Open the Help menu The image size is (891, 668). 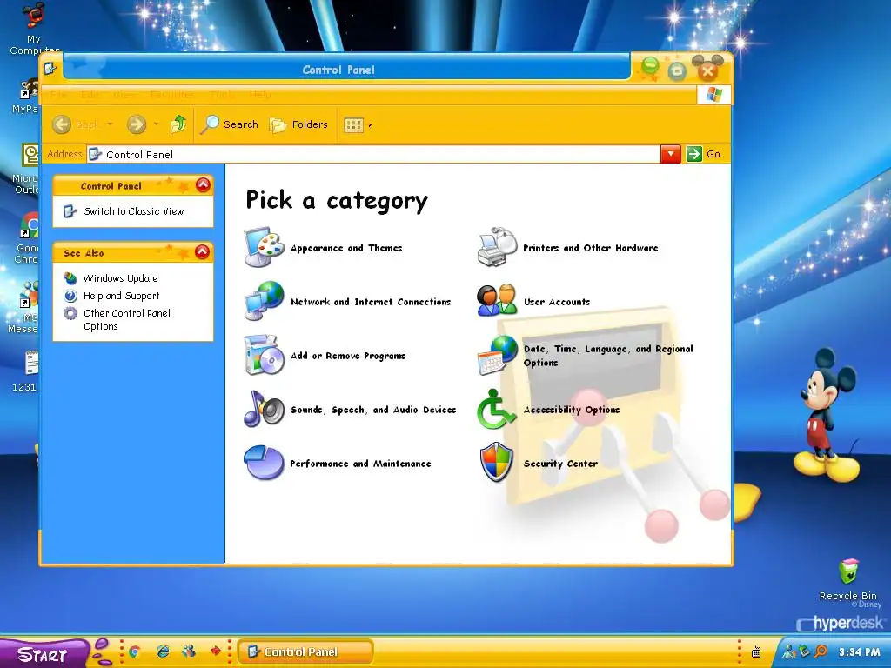click(259, 94)
